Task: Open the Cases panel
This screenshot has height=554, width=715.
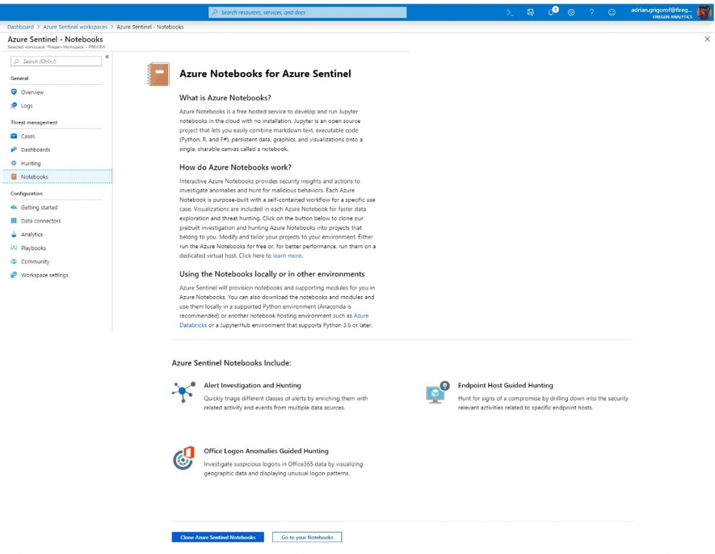Action: pyautogui.click(x=29, y=136)
